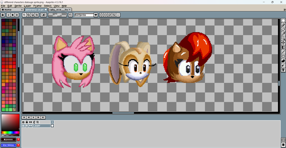Toggle continuous cels for the Layer row

coord(31,126)
